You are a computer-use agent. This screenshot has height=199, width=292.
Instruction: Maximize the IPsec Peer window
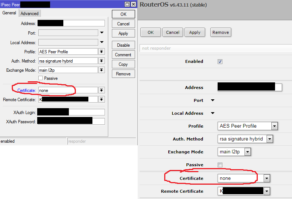coord(127,4)
